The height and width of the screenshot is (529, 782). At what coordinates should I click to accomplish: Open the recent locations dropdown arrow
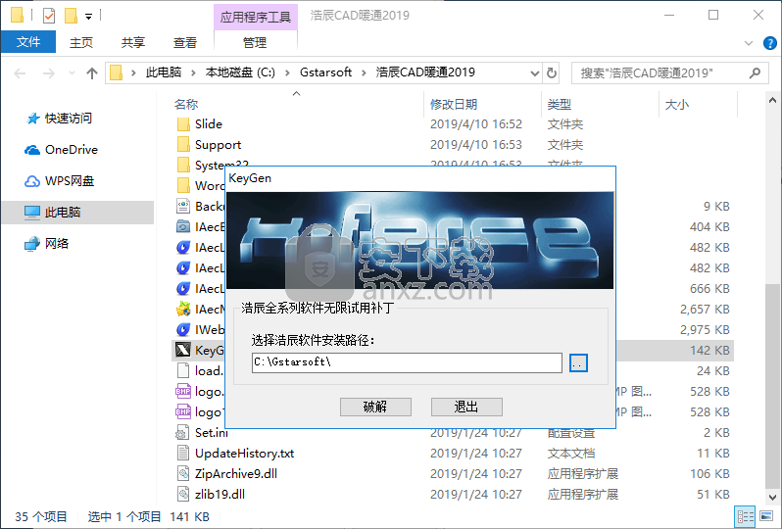coord(72,73)
